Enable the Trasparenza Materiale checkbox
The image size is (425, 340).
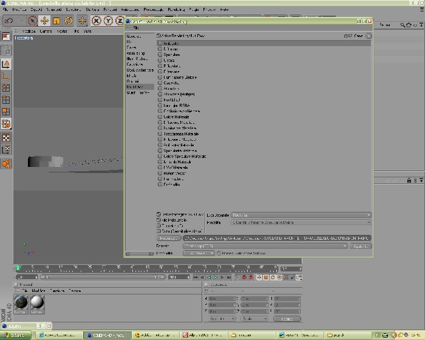tap(160, 134)
